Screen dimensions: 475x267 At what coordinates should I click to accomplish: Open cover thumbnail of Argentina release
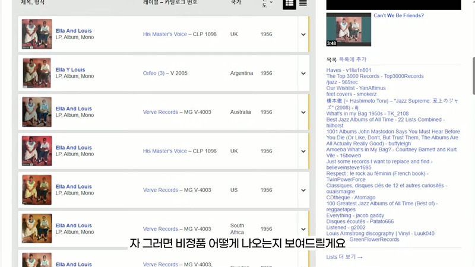[37, 73]
